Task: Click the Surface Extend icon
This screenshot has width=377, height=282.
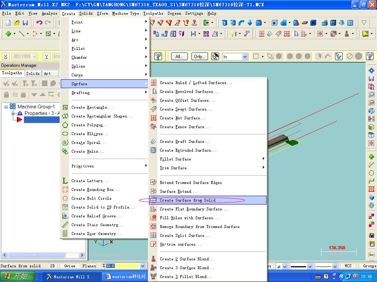Action: pyautogui.click(x=154, y=191)
